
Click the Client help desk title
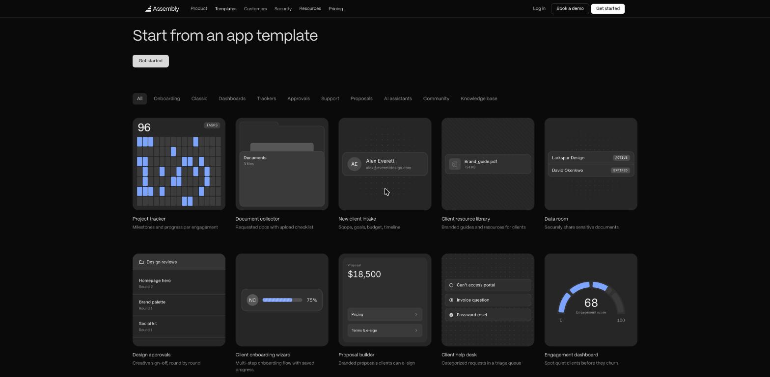(x=459, y=355)
